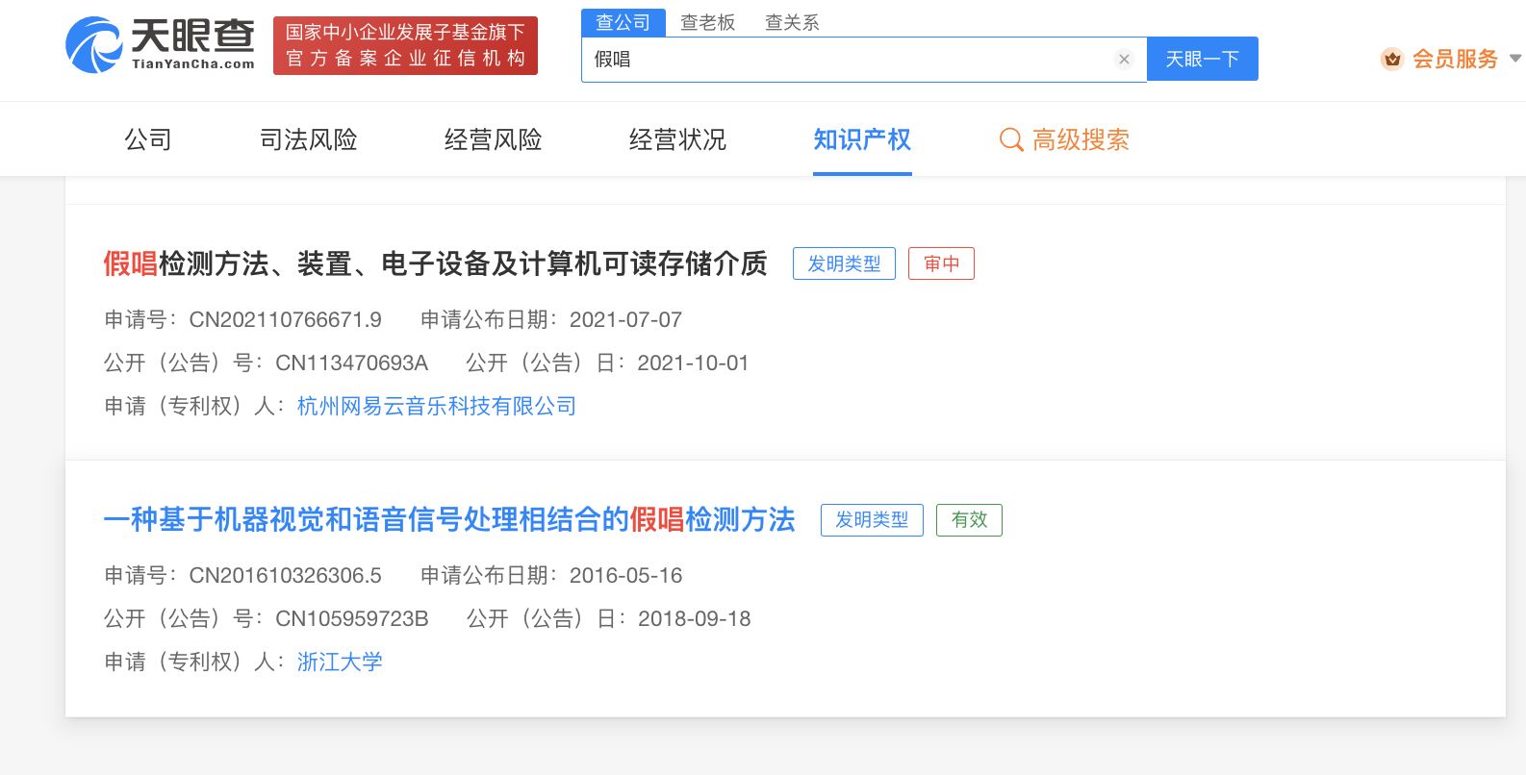Select the 知识产权 category tab
The height and width of the screenshot is (775, 1526).
(862, 140)
